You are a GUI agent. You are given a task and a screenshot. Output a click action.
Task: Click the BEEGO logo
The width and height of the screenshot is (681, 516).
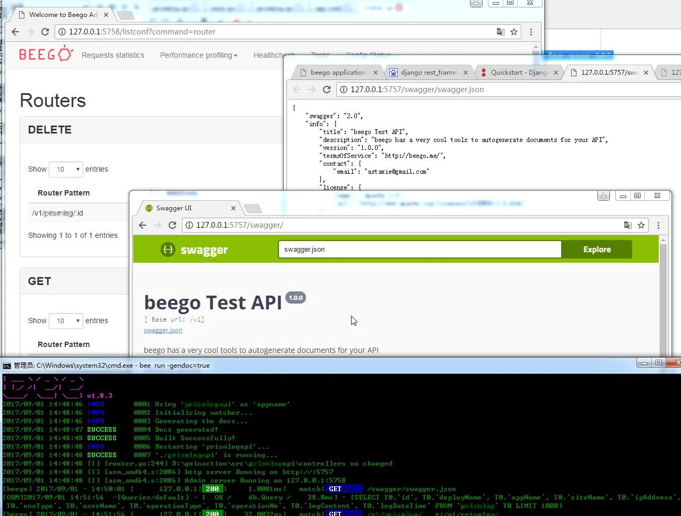(46, 54)
